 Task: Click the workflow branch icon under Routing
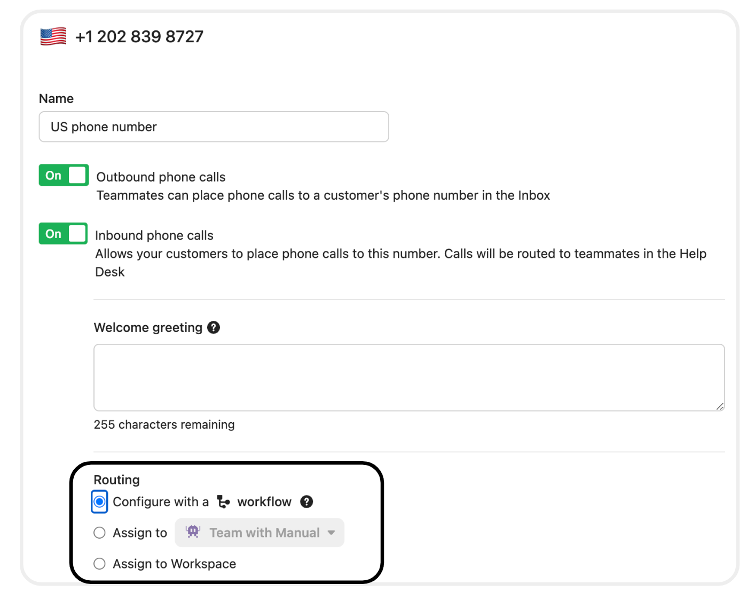tap(223, 502)
